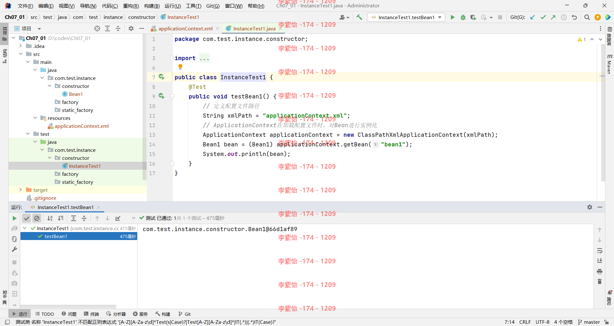Viewport: 614px width, 326px height.
Task: Collapse InstanceTest1 node in test tree
Action: (x=25, y=228)
